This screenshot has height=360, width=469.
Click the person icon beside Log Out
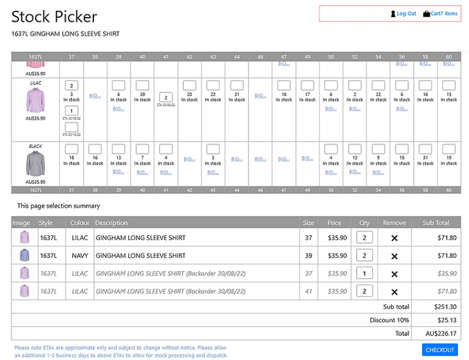[x=393, y=13]
